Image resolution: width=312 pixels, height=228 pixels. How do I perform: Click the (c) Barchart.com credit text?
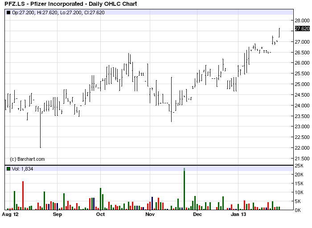click(27, 159)
